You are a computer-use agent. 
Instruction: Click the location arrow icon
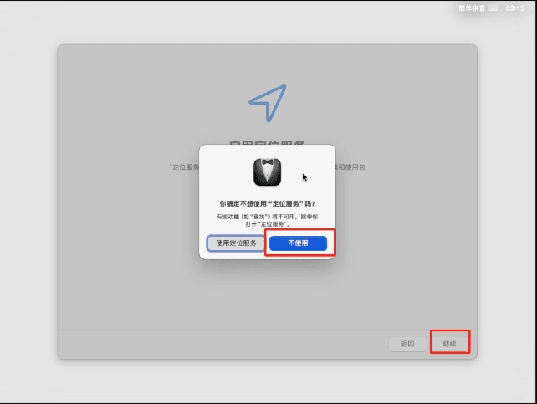268,103
